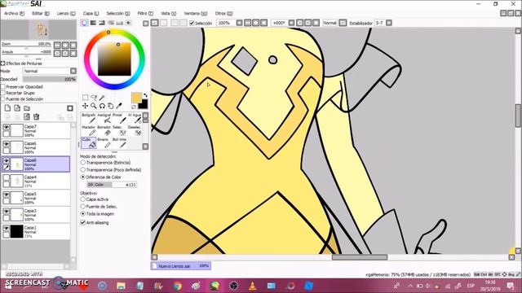Open the Selección menu
The width and height of the screenshot is (522, 293).
coord(117,13)
